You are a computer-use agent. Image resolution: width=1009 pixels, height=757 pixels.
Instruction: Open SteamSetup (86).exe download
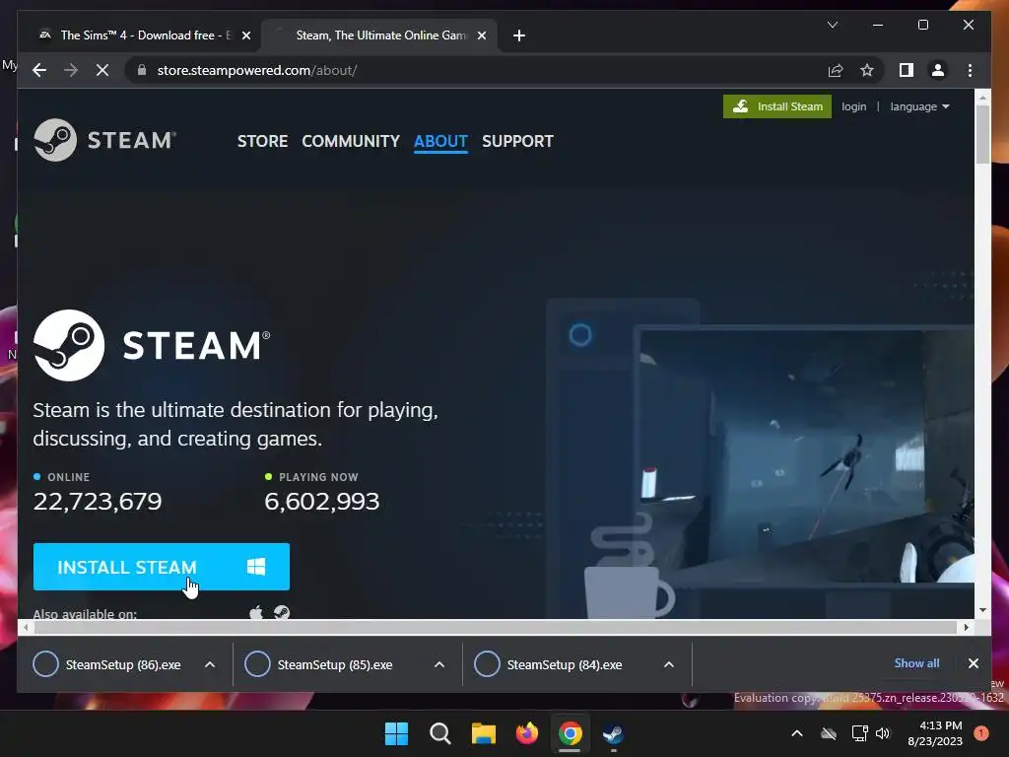106,664
